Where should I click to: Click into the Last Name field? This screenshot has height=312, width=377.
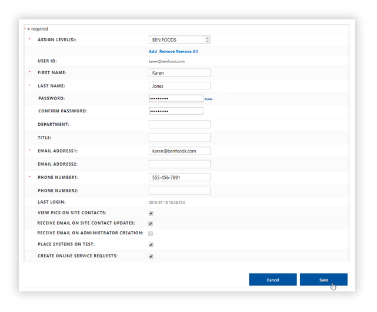point(179,86)
